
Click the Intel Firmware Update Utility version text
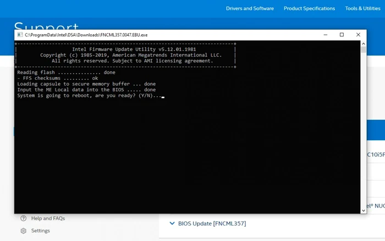134,50
